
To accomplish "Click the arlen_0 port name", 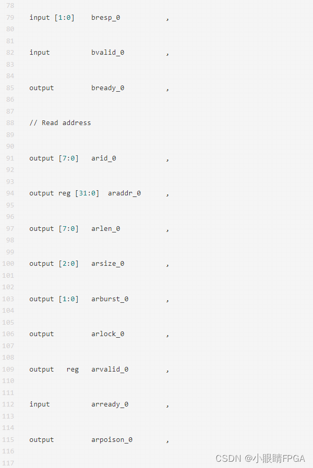I will pos(105,228).
